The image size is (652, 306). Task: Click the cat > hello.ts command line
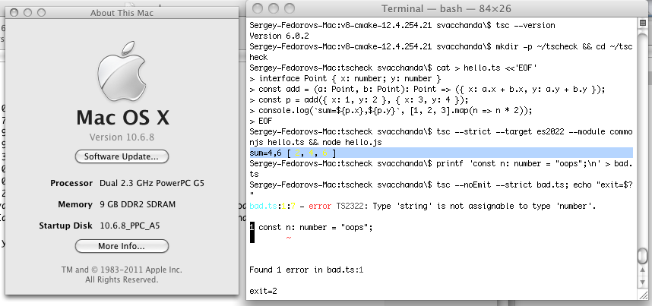(x=394, y=68)
